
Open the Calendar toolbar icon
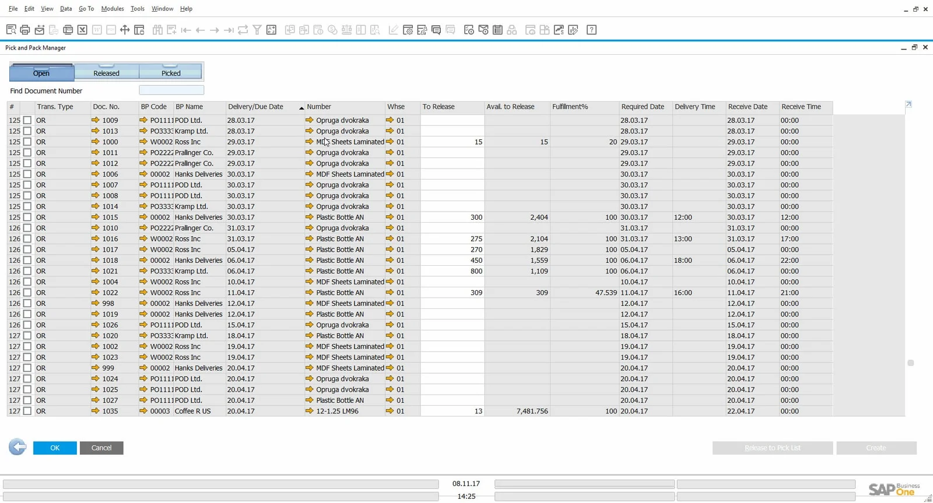pos(497,30)
